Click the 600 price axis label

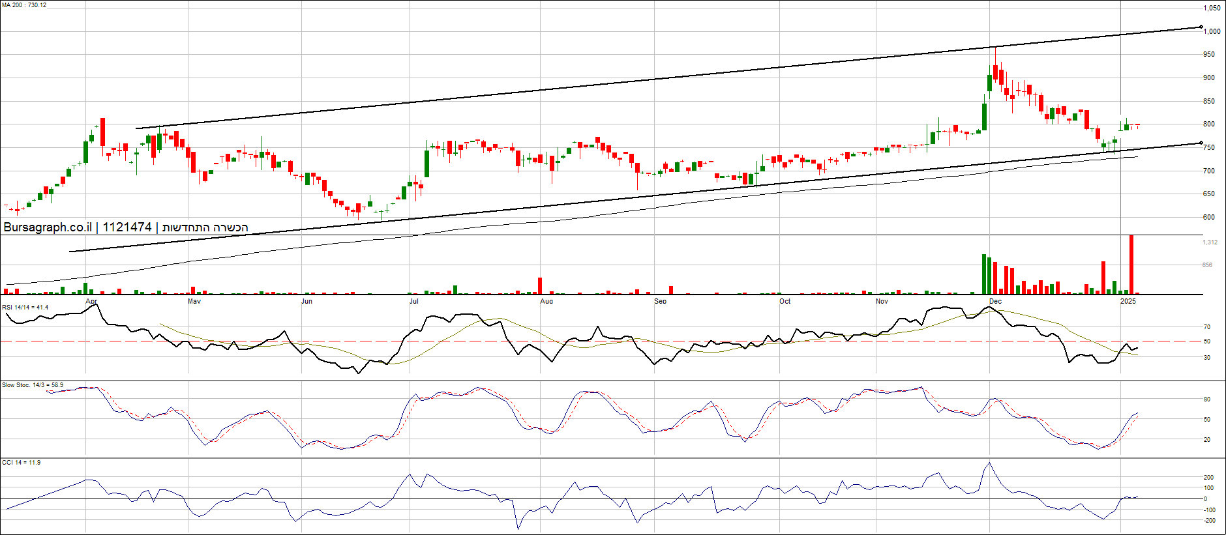pos(1209,218)
